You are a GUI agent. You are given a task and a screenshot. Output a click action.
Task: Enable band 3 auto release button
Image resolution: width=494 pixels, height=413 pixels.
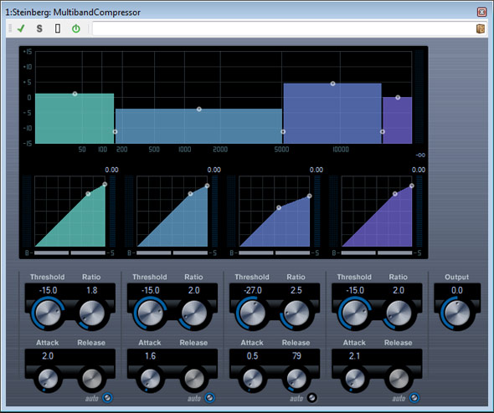(312, 398)
